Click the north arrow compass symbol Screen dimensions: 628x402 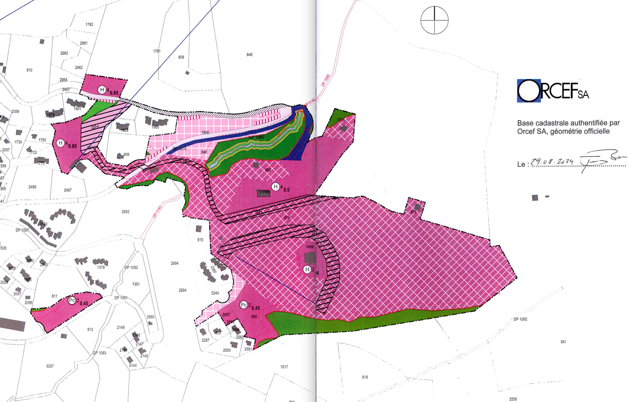[434, 20]
